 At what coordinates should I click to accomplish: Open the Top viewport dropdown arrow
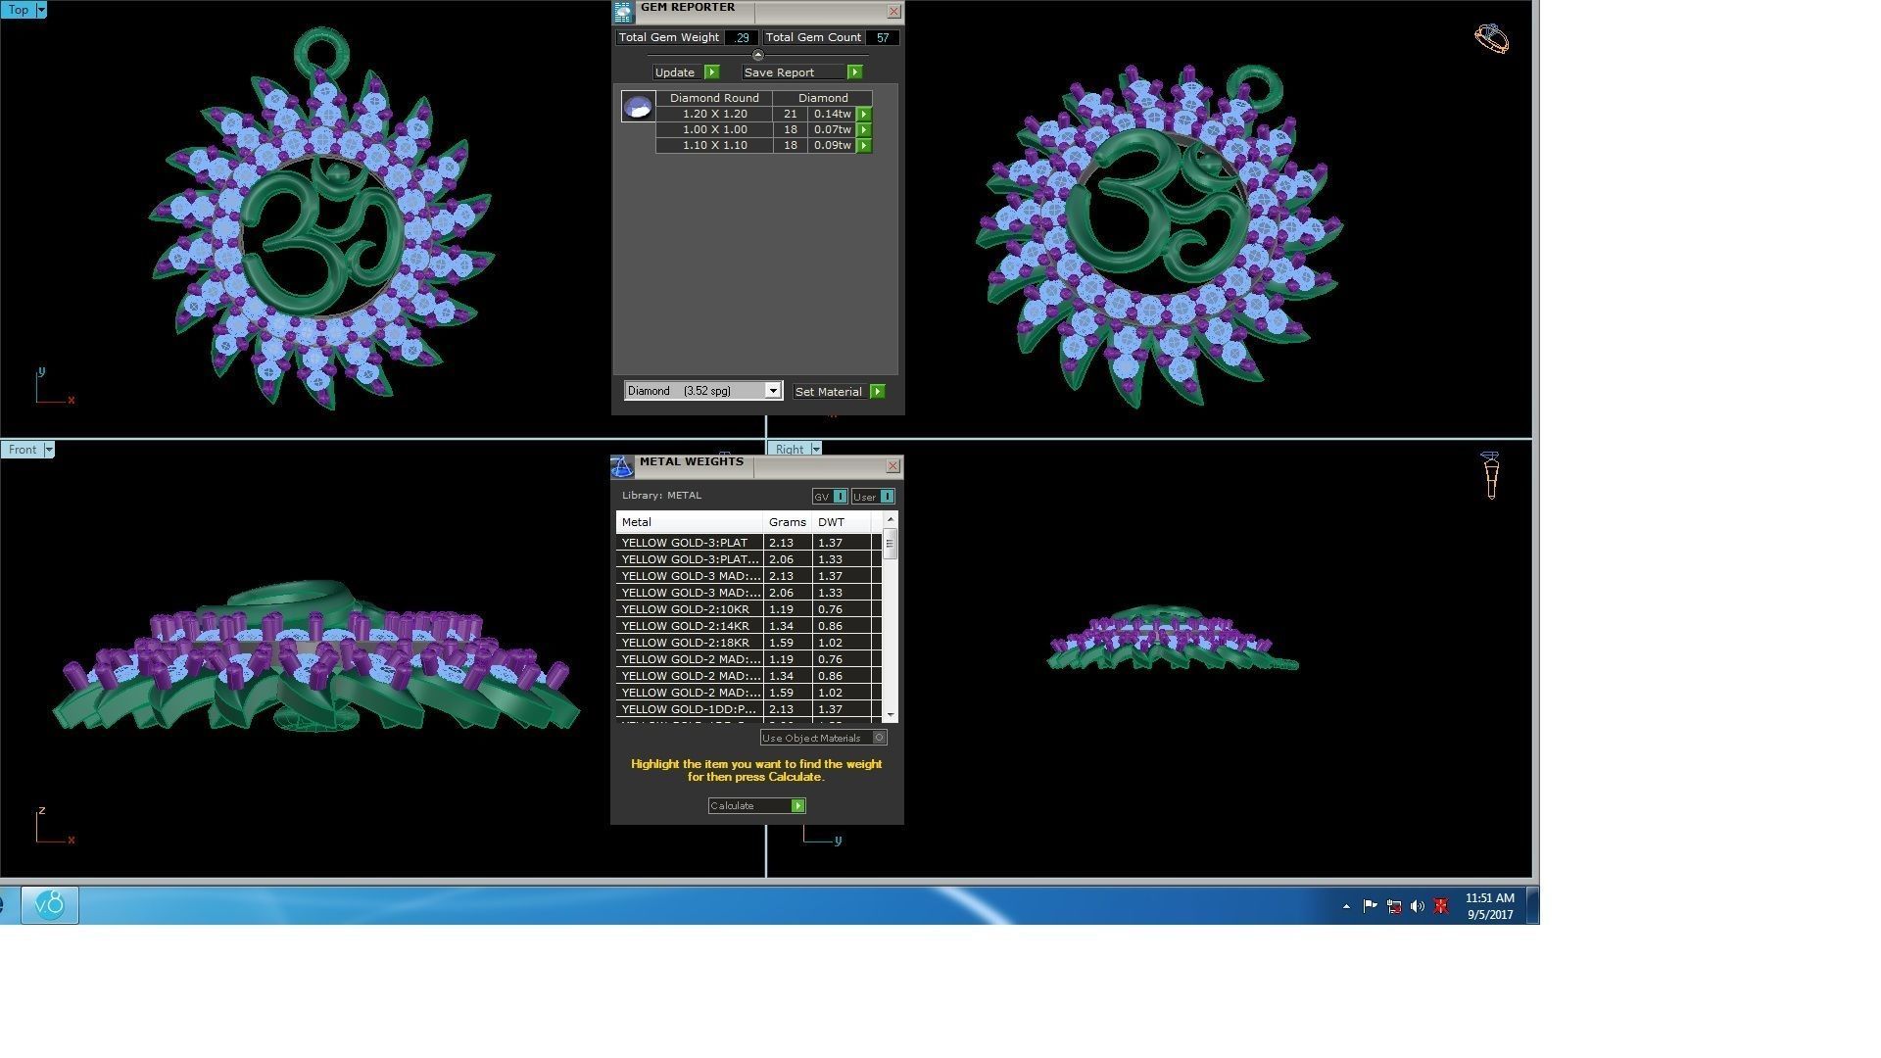coord(40,10)
